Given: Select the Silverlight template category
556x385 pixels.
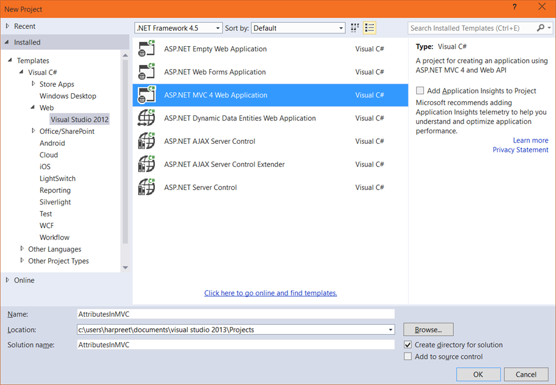Looking at the screenshot, I should tap(55, 202).
